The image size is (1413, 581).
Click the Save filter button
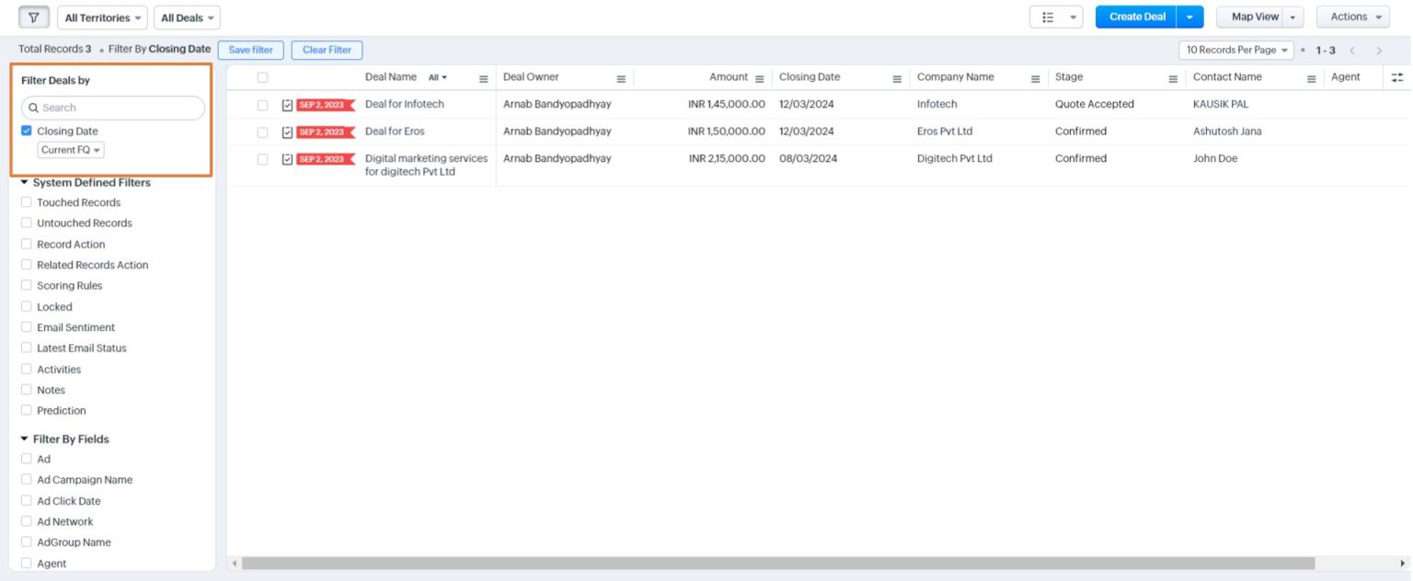[250, 50]
